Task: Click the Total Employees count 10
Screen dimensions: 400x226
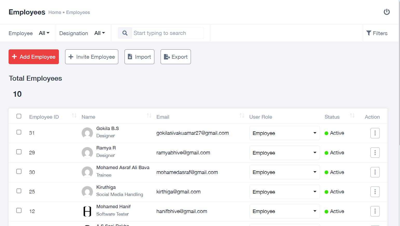Action: (x=17, y=94)
